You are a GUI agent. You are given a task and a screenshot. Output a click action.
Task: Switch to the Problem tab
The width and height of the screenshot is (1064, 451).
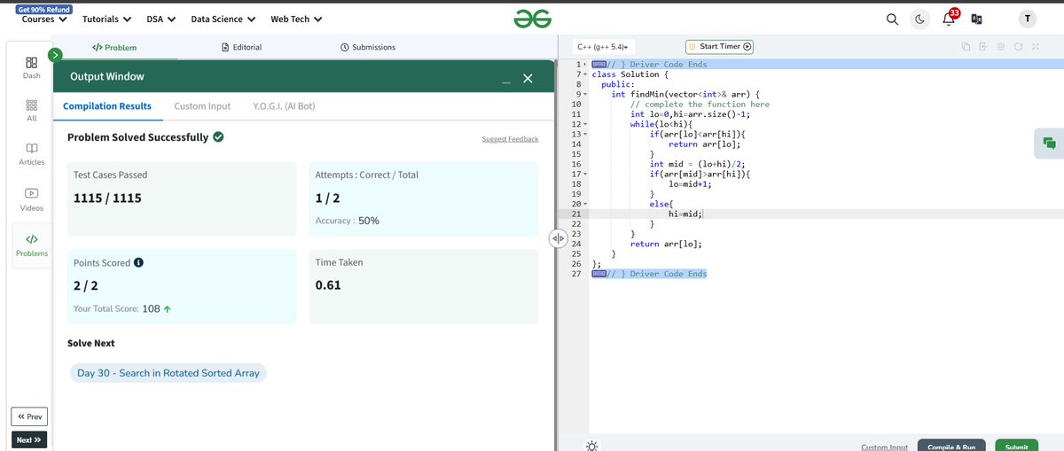tap(114, 47)
